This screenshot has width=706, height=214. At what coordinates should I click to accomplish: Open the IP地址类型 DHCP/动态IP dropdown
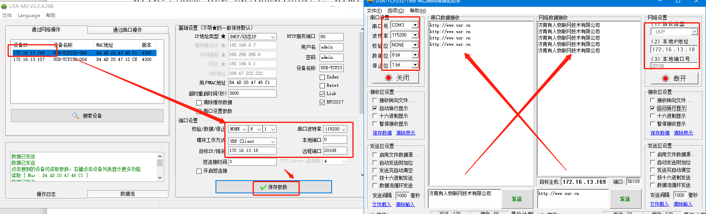tap(273, 37)
